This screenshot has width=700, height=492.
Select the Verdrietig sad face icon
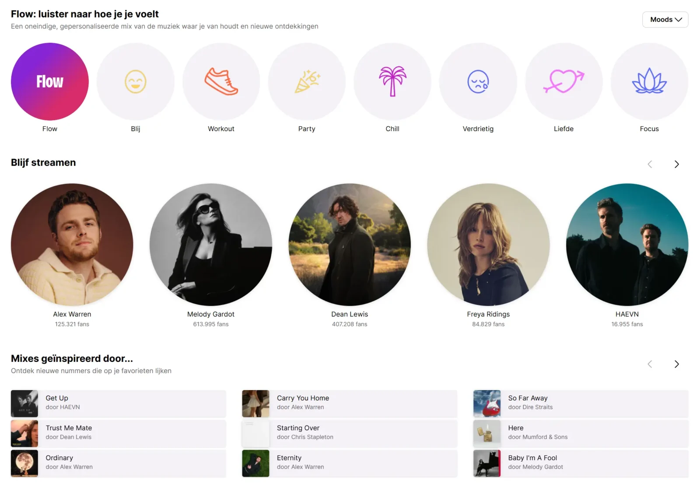pyautogui.click(x=478, y=81)
